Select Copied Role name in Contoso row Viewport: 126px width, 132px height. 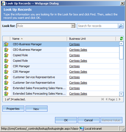pos(20,55)
